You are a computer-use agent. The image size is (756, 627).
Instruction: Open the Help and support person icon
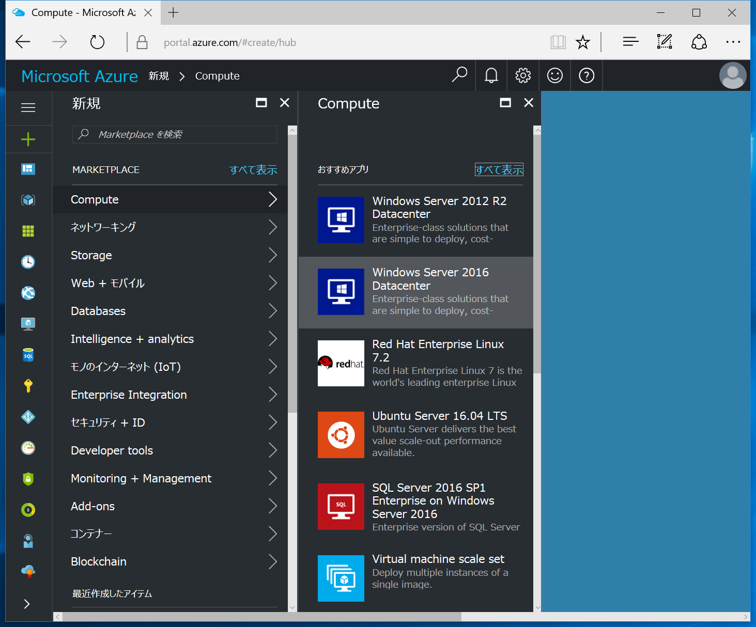pyautogui.click(x=28, y=541)
